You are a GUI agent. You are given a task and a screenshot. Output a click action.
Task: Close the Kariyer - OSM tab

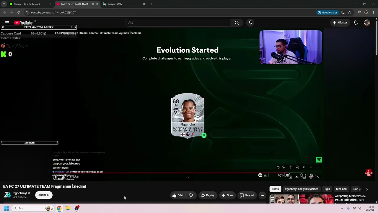(144, 4)
